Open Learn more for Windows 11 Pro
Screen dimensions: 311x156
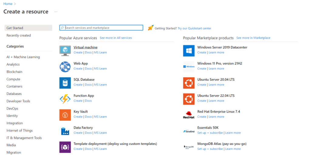[x=216, y=69]
